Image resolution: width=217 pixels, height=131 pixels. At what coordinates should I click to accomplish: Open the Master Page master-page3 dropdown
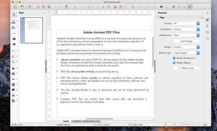186,53
